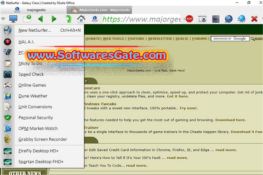Open the blue wrench tools icon
This screenshot has height=175, width=263.
click(229, 19)
